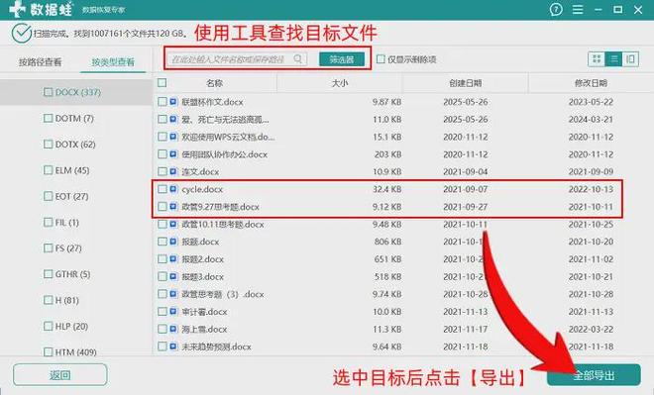Viewport: 654px width, 395px height.
Task: Click the 806 KB size cell
Action: point(387,242)
